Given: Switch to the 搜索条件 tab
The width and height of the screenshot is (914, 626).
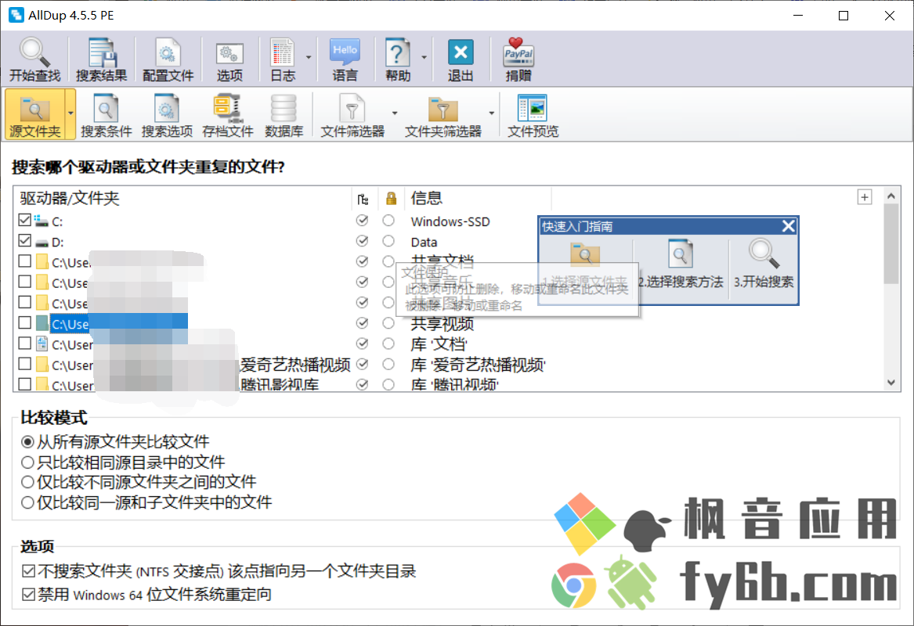Looking at the screenshot, I should point(106,115).
